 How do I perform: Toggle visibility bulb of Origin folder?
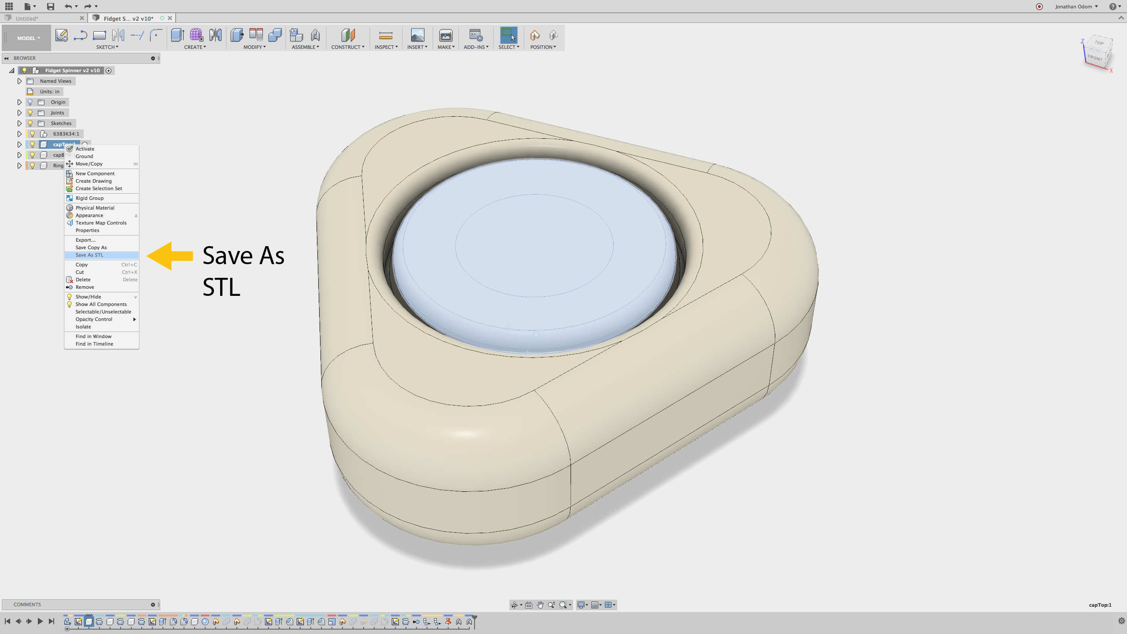pos(30,102)
